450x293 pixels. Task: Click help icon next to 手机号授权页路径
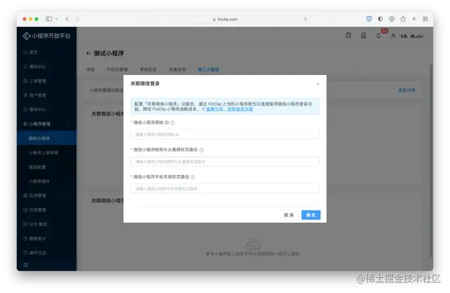193,177
